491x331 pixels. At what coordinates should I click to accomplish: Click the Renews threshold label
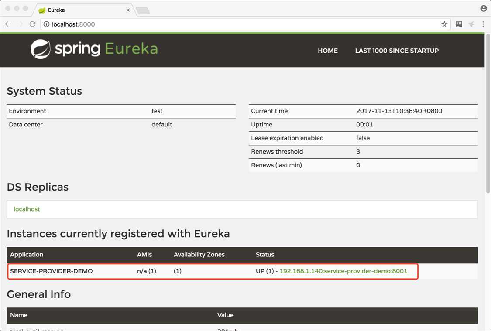pos(277,151)
